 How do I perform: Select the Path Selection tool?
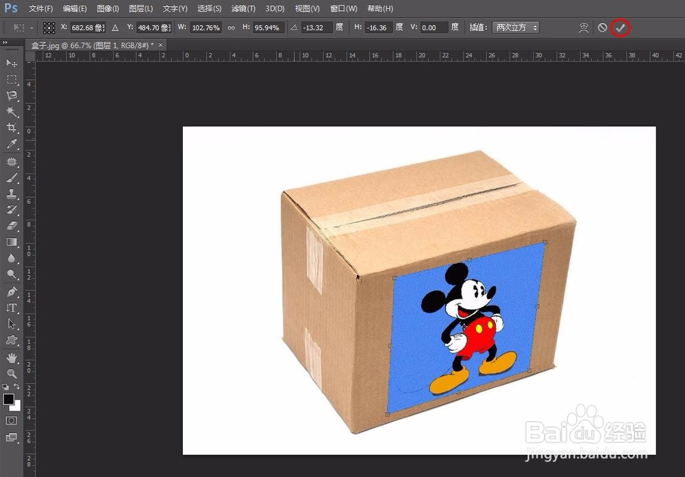point(12,324)
